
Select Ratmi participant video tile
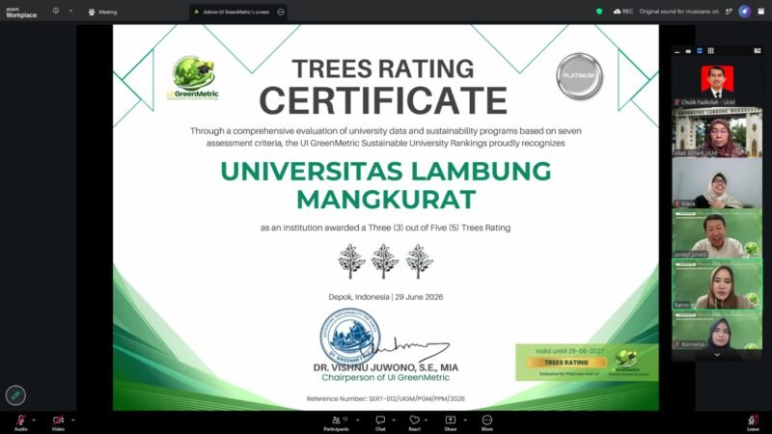[x=717, y=284]
